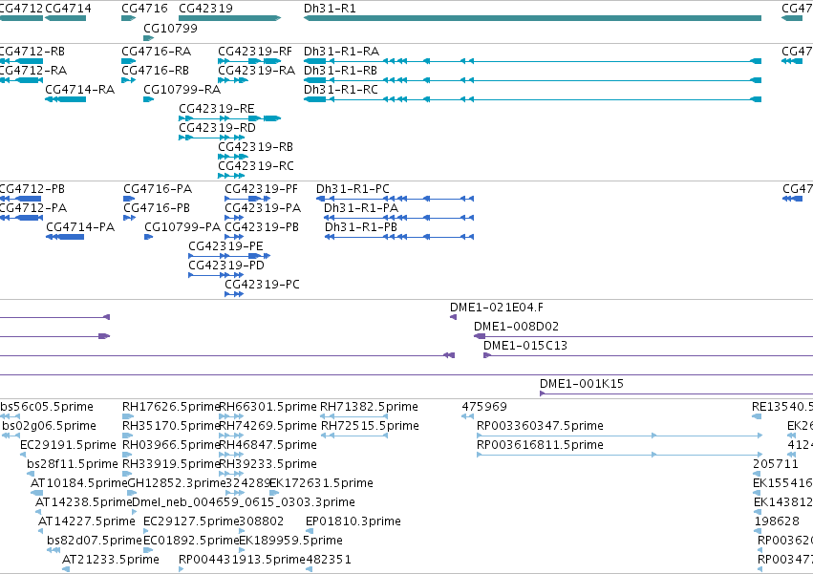Click transcript CG42319-RD
Viewport: 813px width, 574px height.
click(211, 138)
